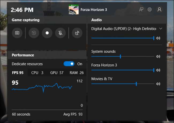
Task: Start broadcasting with the broadcast icon
Action: pos(77,33)
